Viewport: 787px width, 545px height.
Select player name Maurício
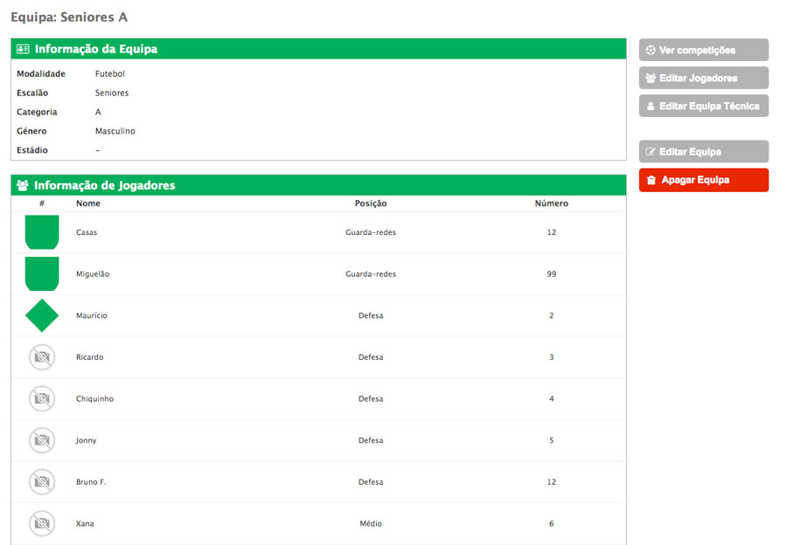(x=92, y=315)
